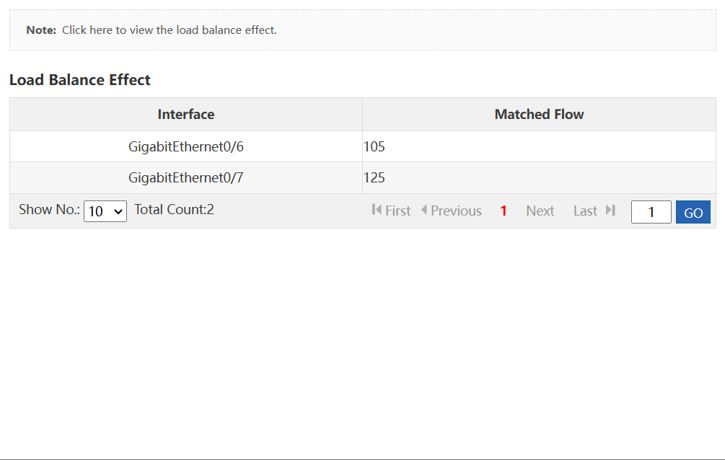The image size is (725, 460).
Task: Select current page number 1 in red
Action: [504, 211]
